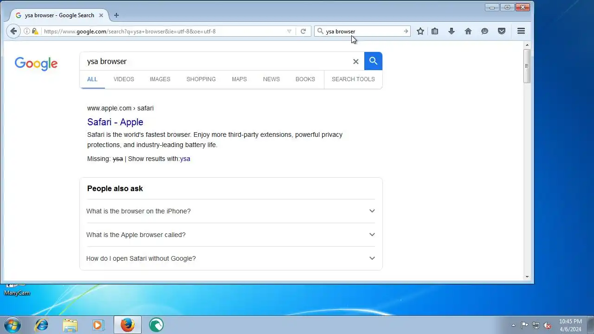Save page to Pocket icon
Image resolution: width=594 pixels, height=334 pixels.
pos(502,31)
